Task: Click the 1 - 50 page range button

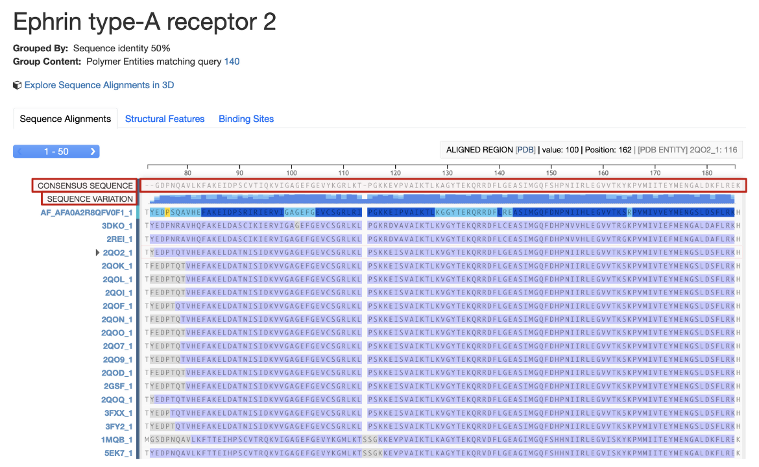Action: click(x=56, y=152)
